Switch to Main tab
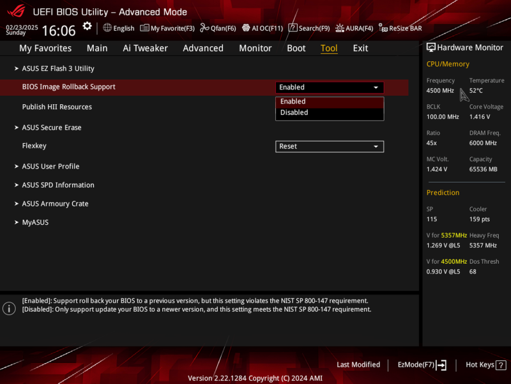The height and width of the screenshot is (384, 511). tap(97, 49)
